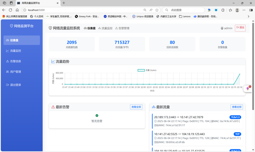
Task: Click the network icon beside 最新流量
Action: (x=154, y=107)
